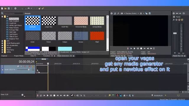Click the undo arrow in main toolbar
The width and height of the screenshot is (189, 106).
point(29,9)
